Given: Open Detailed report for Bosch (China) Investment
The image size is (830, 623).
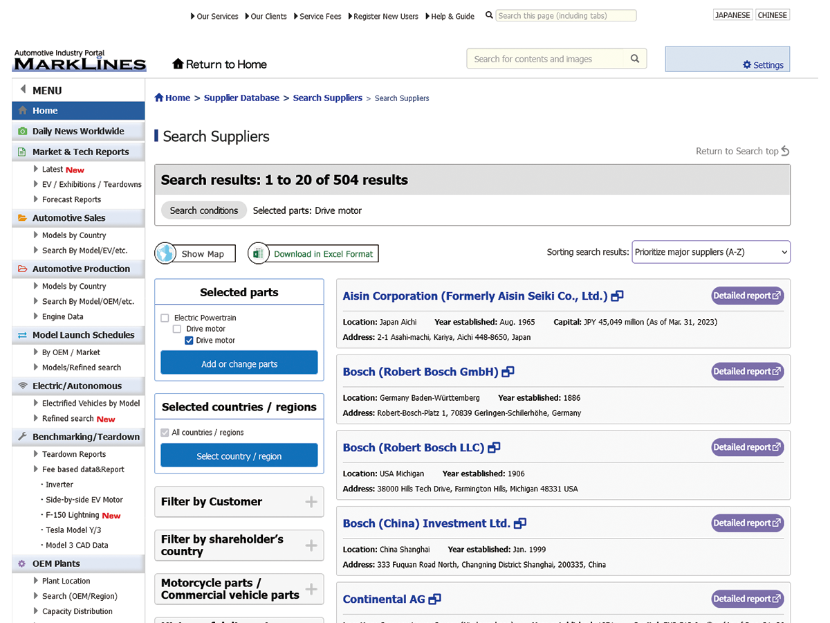Looking at the screenshot, I should point(748,523).
